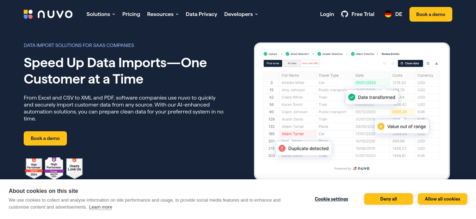Screen dimensions: 476x219
Task: Click the G2 High Performer Winter 2024 badge
Action: 34,169
